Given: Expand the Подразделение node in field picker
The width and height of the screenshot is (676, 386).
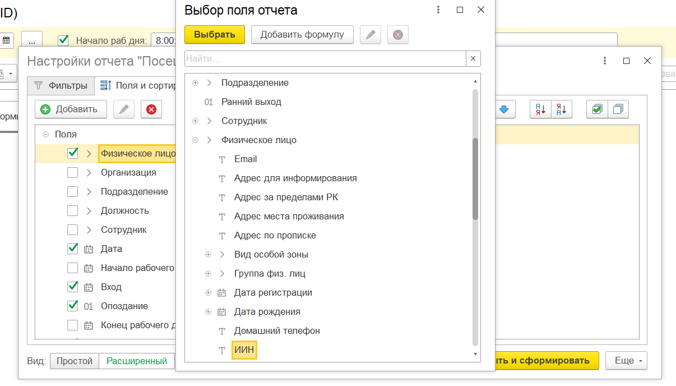Looking at the screenshot, I should pyautogui.click(x=196, y=83).
